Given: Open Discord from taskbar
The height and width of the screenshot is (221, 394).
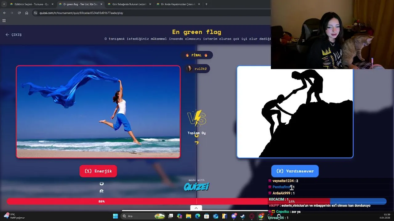Looking at the screenshot, I should click(234, 216).
